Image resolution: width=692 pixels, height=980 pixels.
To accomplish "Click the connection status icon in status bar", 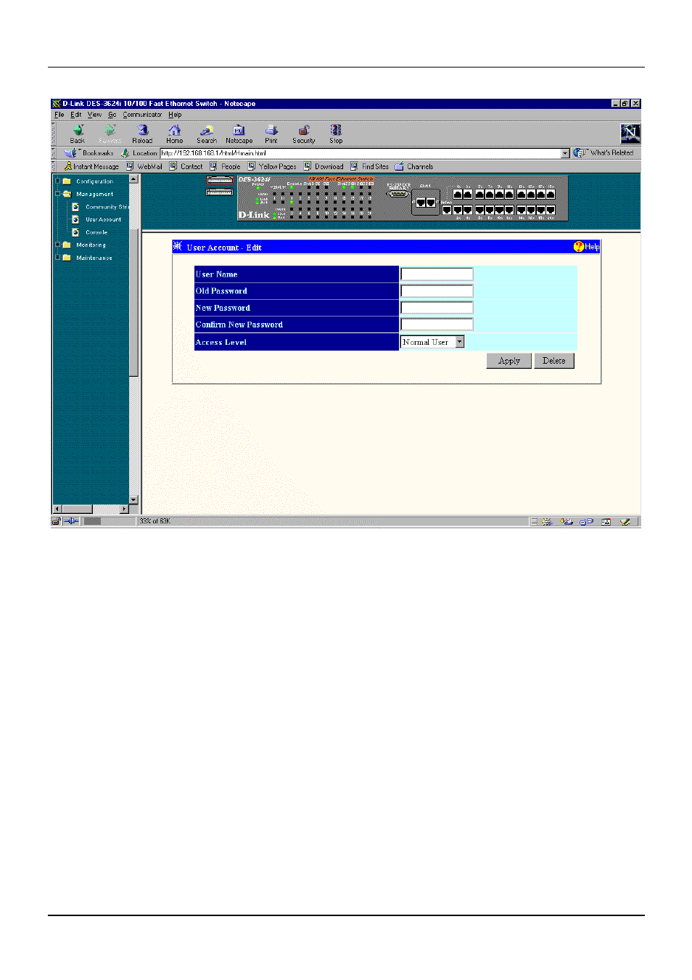I will 70,521.
